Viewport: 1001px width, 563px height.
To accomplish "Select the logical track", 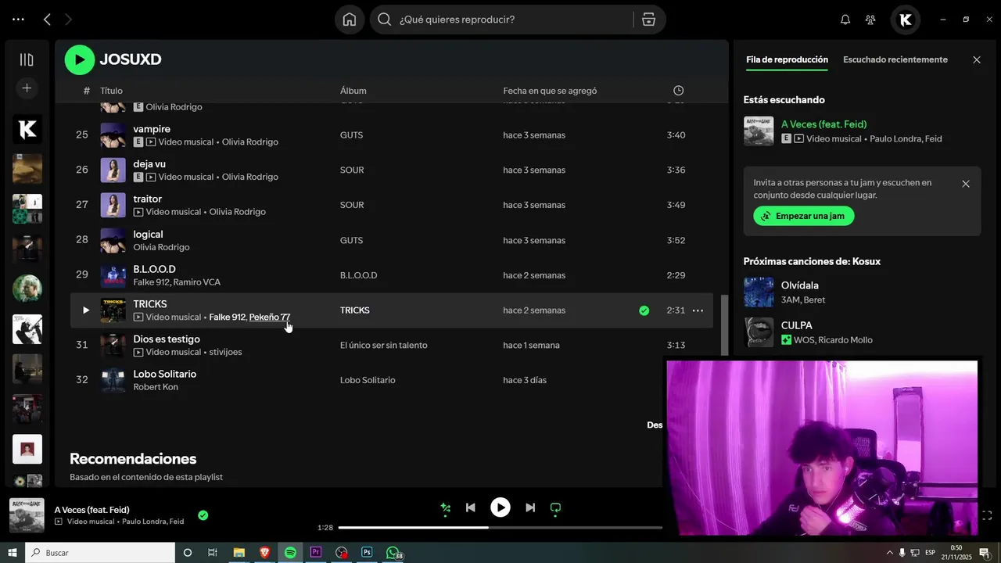I will [x=149, y=235].
